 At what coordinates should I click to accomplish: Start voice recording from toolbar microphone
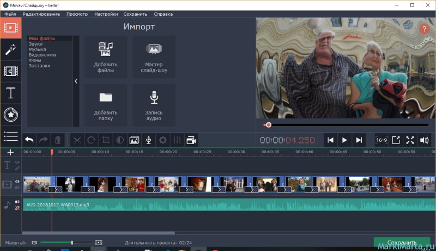148,140
